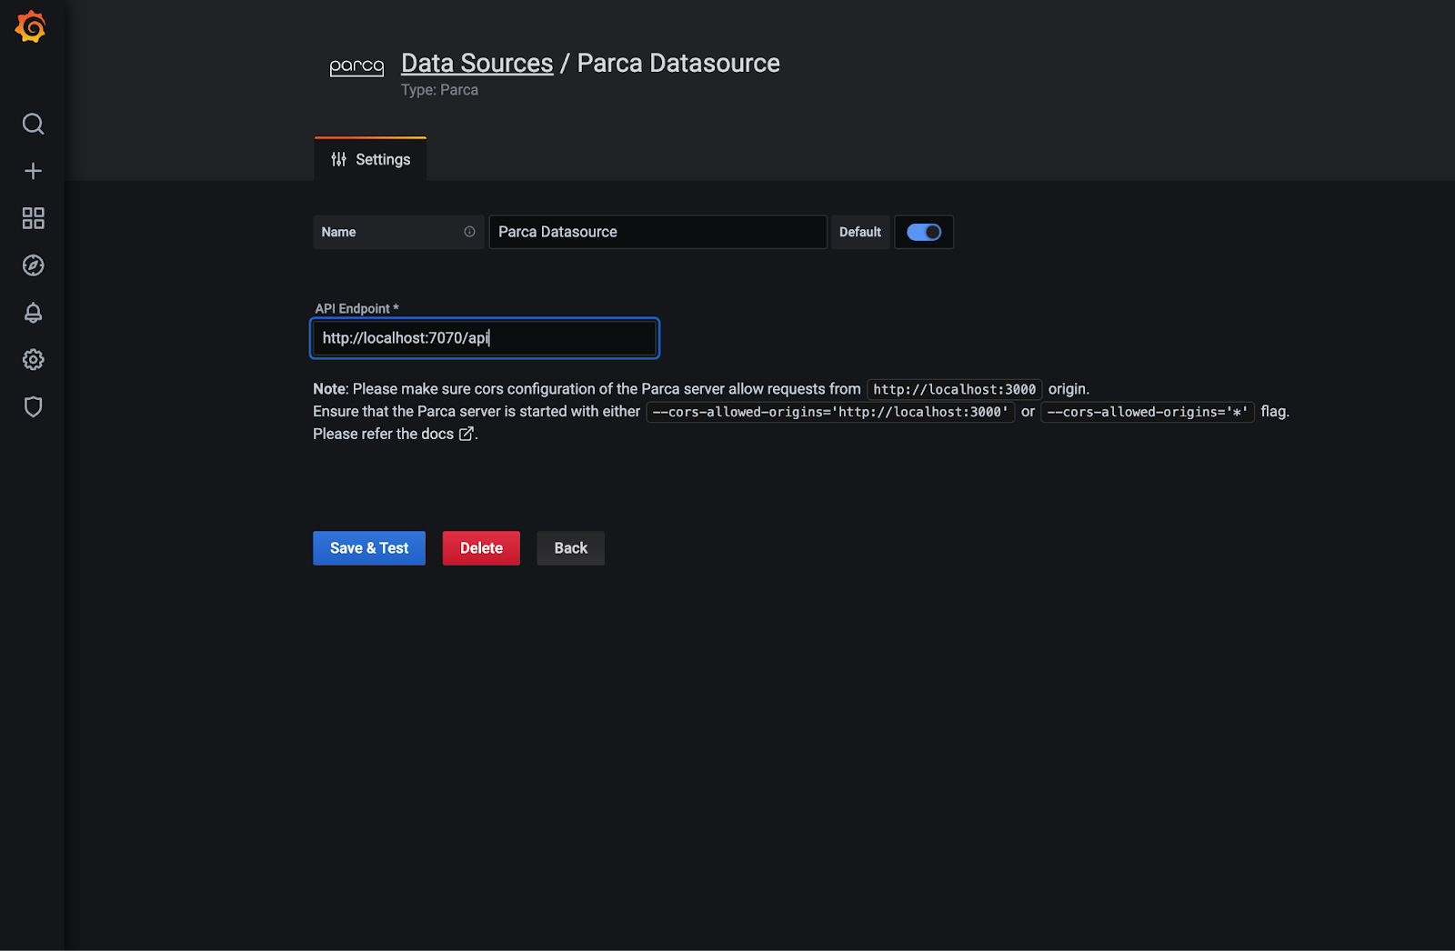Open the Server Admin shield icon
The image size is (1455, 951).
(x=33, y=406)
